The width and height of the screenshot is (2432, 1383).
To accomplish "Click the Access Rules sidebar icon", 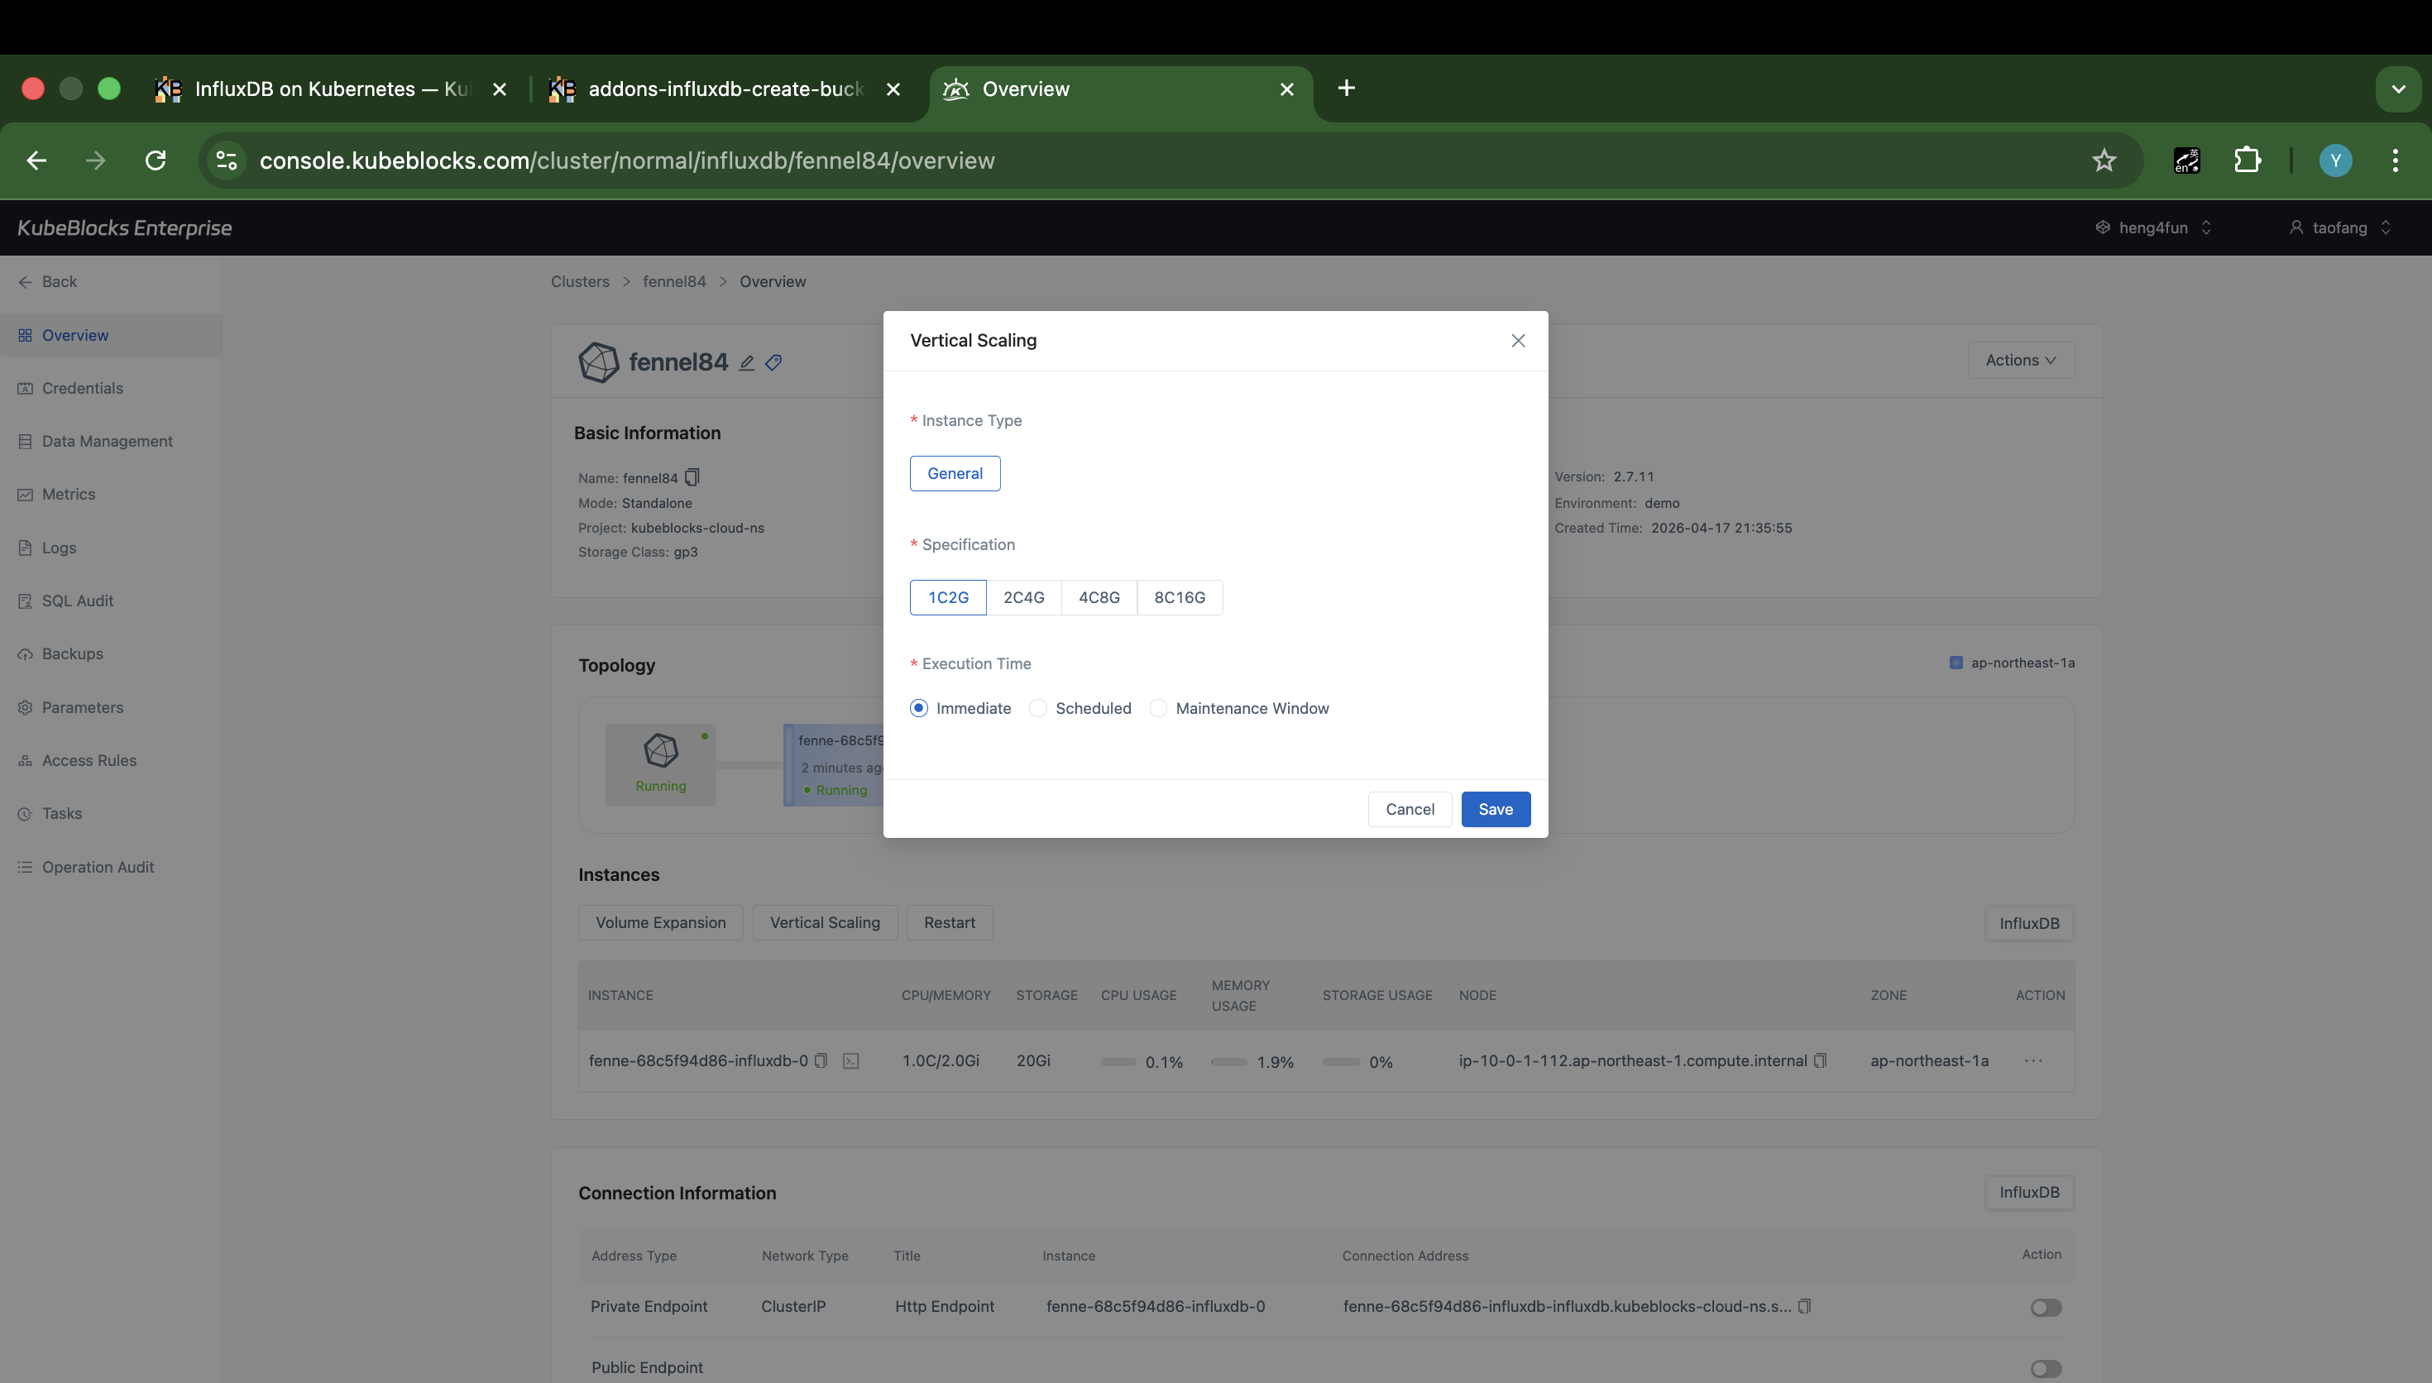I will point(25,761).
